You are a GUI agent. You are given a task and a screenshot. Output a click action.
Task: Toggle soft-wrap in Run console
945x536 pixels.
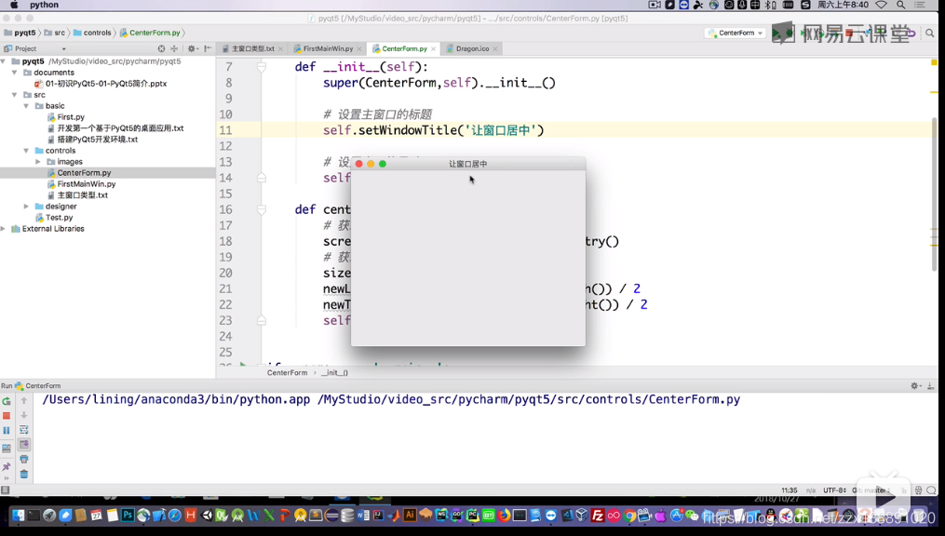[24, 430]
